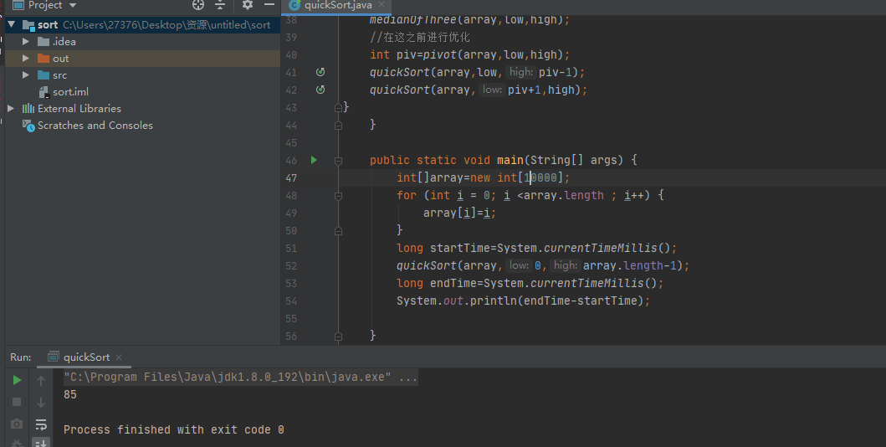The width and height of the screenshot is (886, 447).
Task: Click the up arrow in the Run toolbar
Action: coord(41,381)
